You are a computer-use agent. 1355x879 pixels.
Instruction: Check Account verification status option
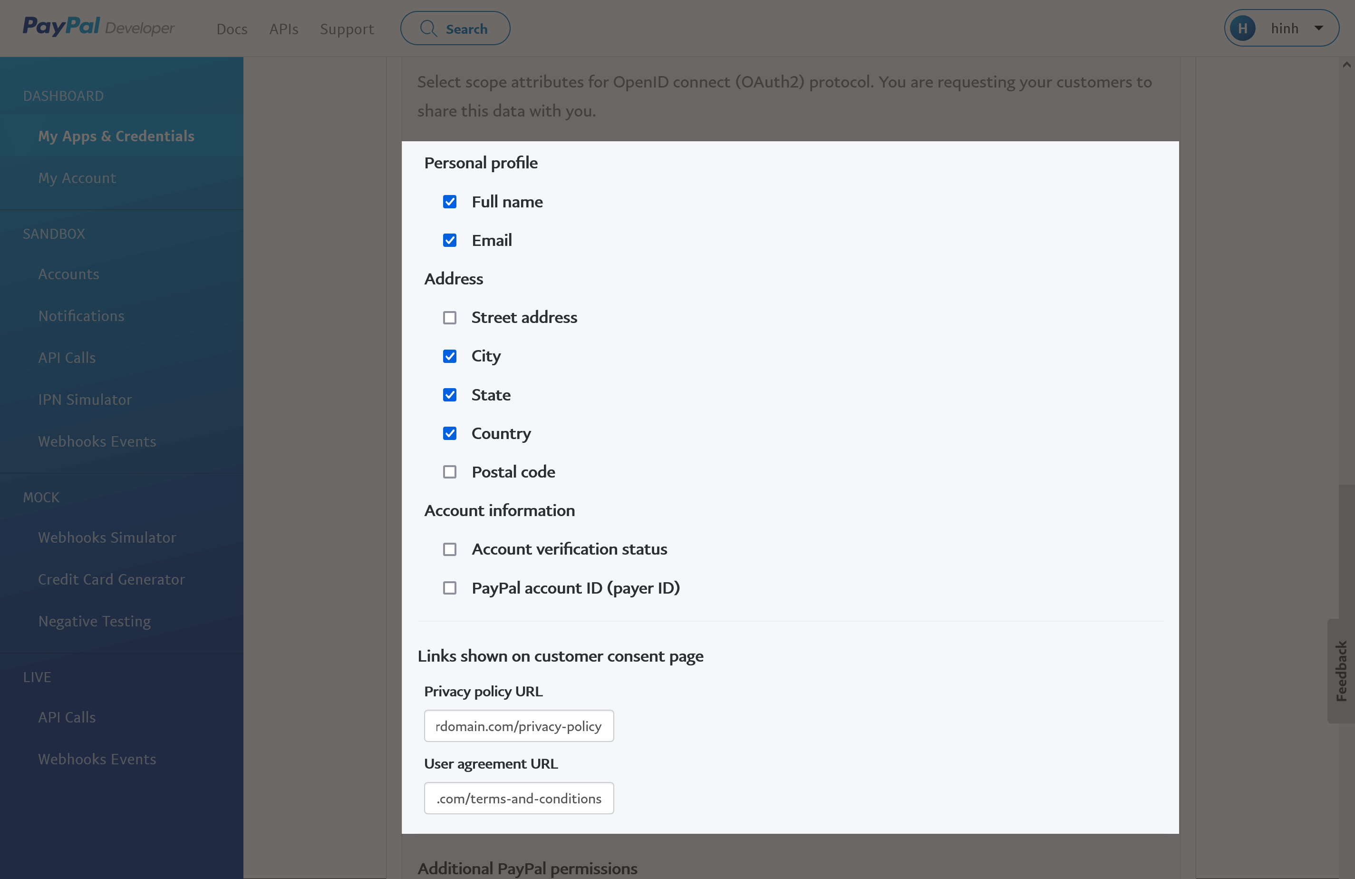[x=450, y=549]
